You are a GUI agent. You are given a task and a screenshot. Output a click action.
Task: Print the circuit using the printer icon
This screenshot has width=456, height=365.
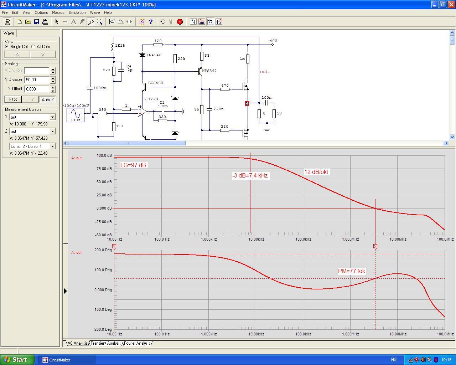pyautogui.click(x=45, y=22)
